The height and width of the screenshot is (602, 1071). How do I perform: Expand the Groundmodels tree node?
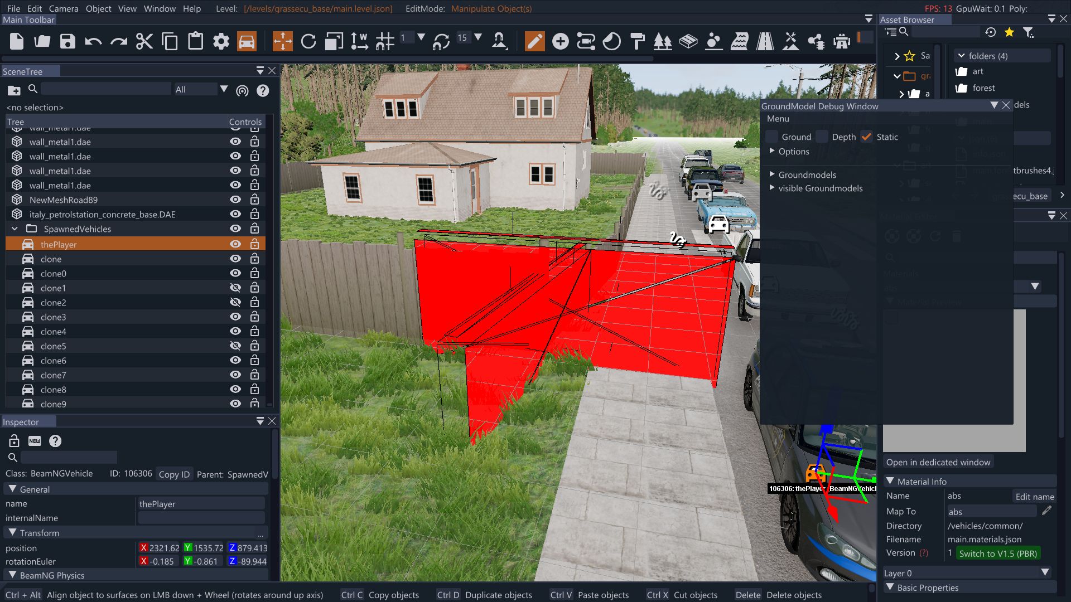(x=772, y=174)
